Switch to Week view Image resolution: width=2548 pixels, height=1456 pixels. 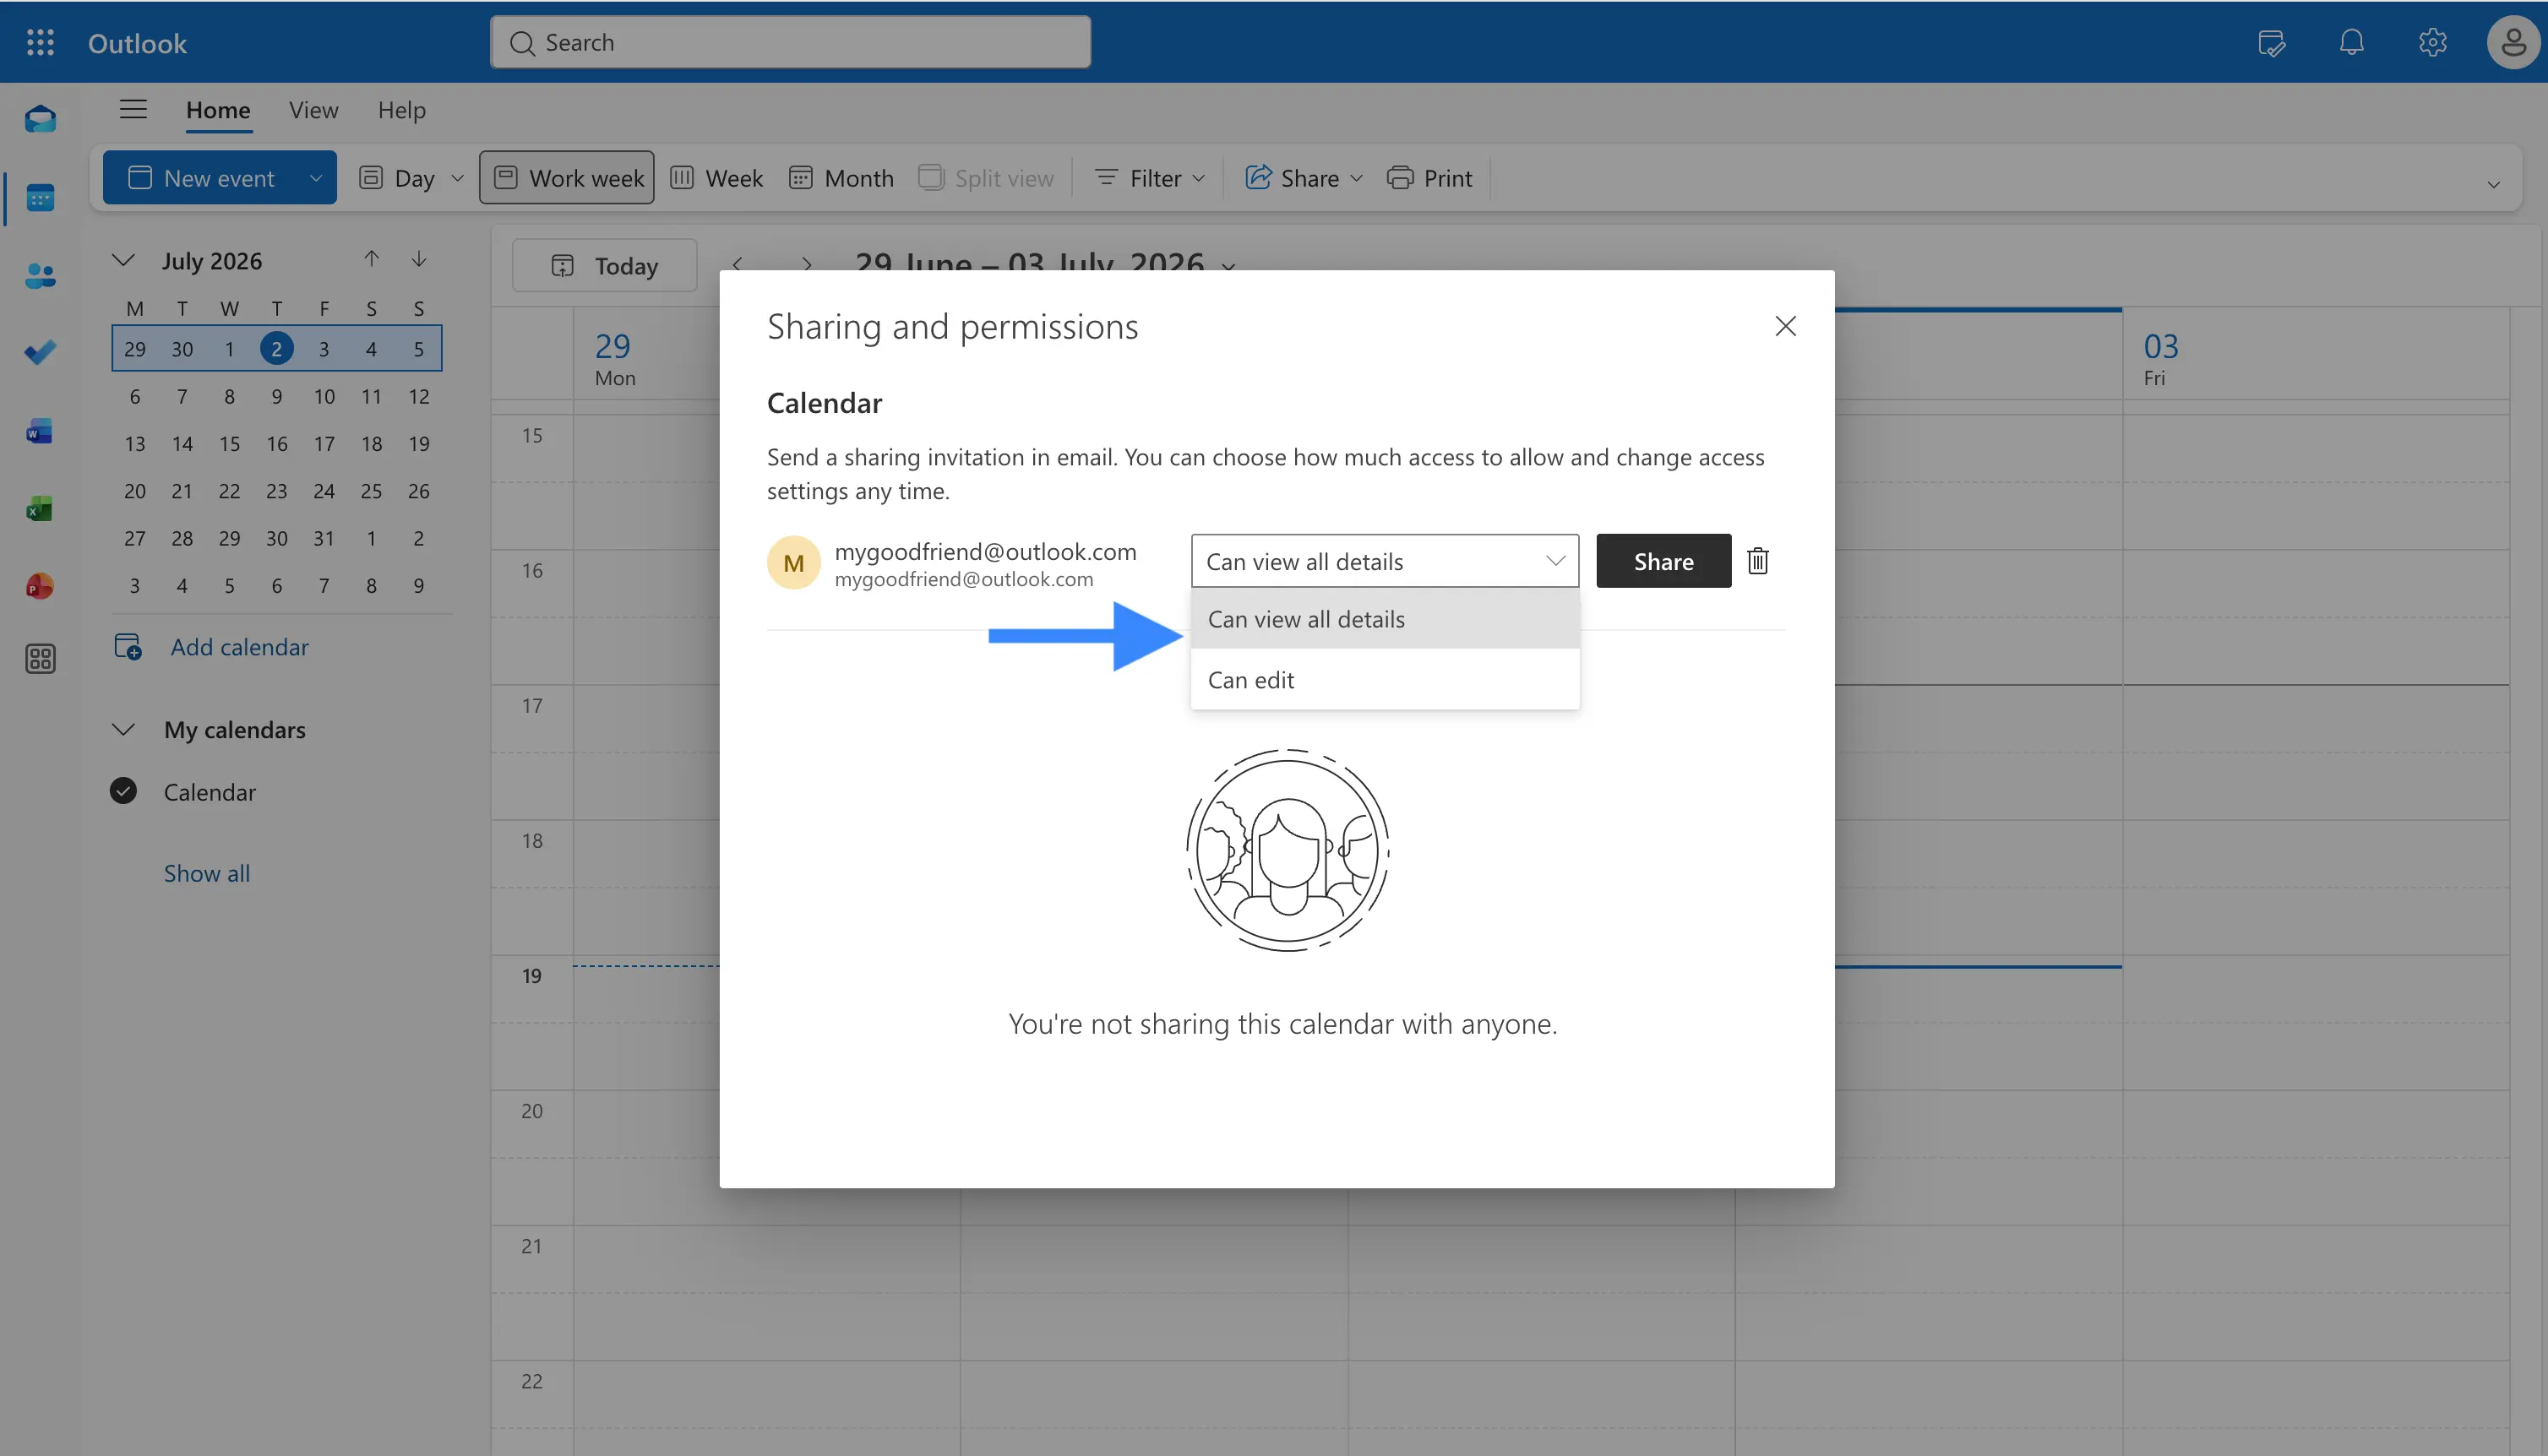[x=716, y=178]
